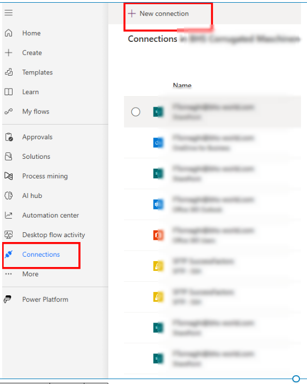Select the first connection radio button
This screenshot has height=384, width=307.
(136, 112)
